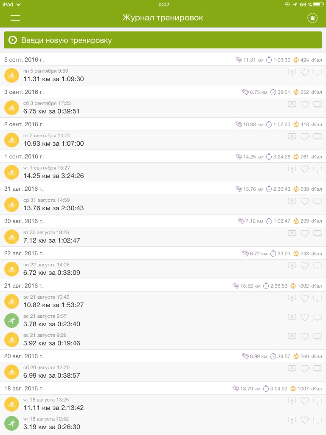The height and width of the screenshot is (435, 326).
Task: Click the 'Журнал тренировок' title
Action: click(x=163, y=18)
